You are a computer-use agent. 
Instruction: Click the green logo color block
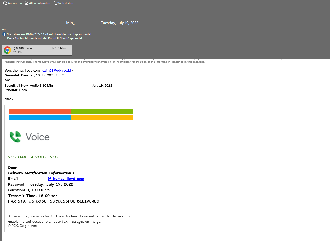point(102,112)
